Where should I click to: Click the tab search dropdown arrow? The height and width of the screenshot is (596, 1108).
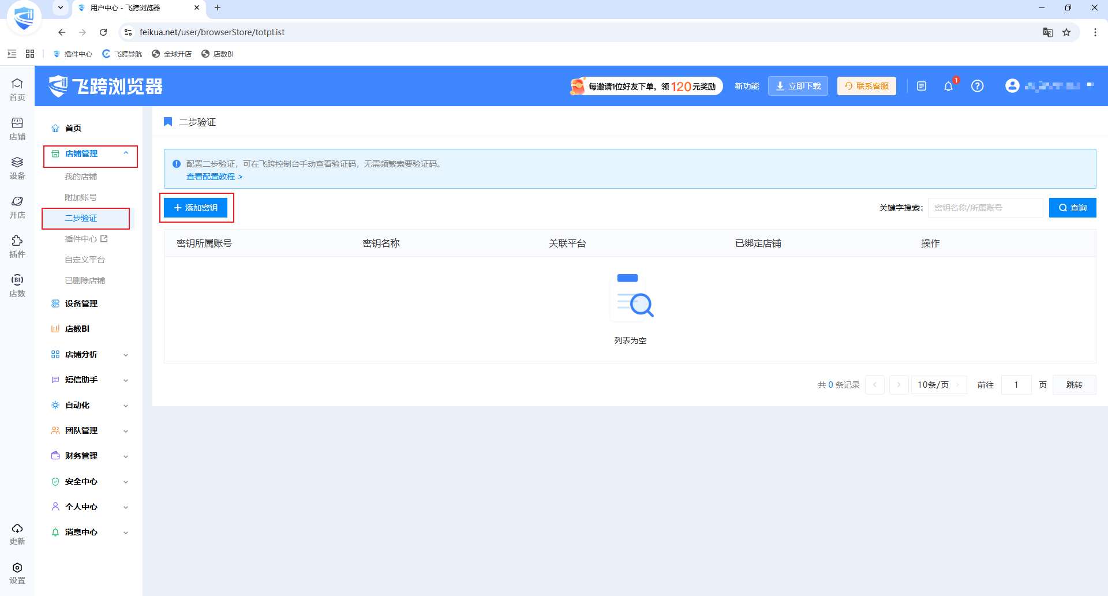[61, 8]
